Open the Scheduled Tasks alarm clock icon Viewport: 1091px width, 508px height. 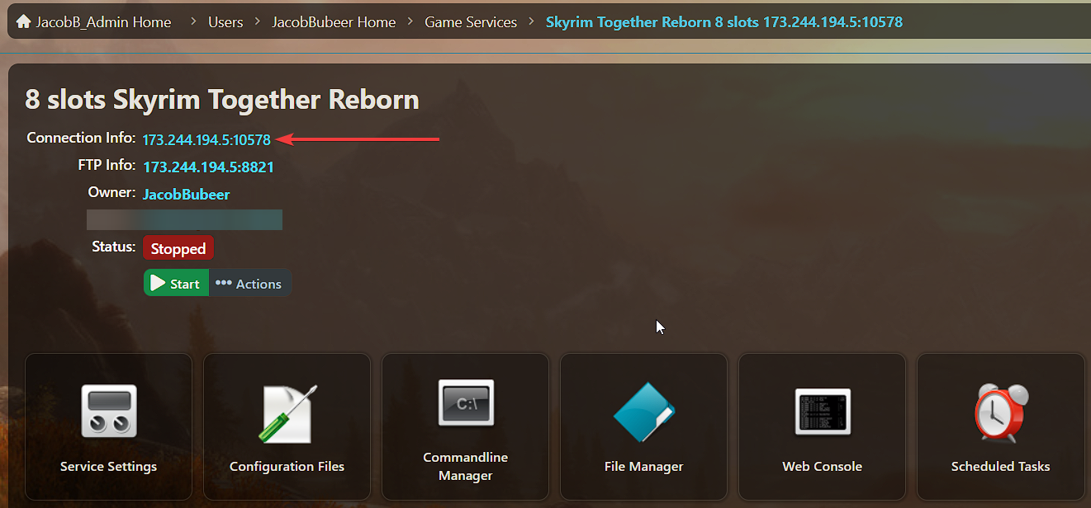(1000, 412)
